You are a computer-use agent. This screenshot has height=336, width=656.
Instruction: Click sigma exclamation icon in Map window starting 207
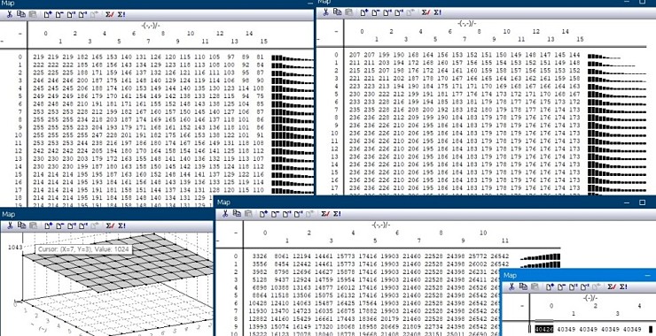point(438,12)
